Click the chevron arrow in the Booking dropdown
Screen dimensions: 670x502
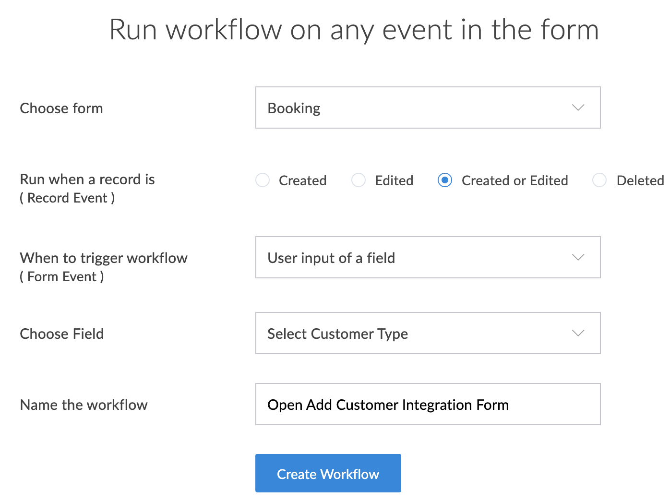(578, 108)
